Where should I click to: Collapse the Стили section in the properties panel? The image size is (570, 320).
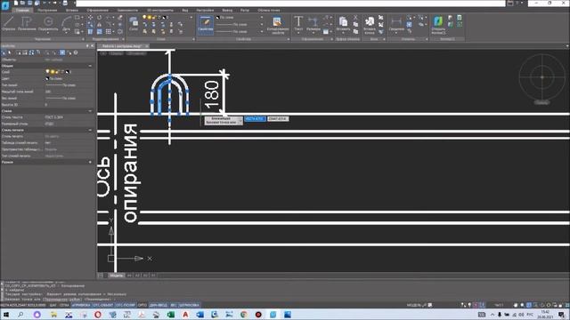point(90,110)
